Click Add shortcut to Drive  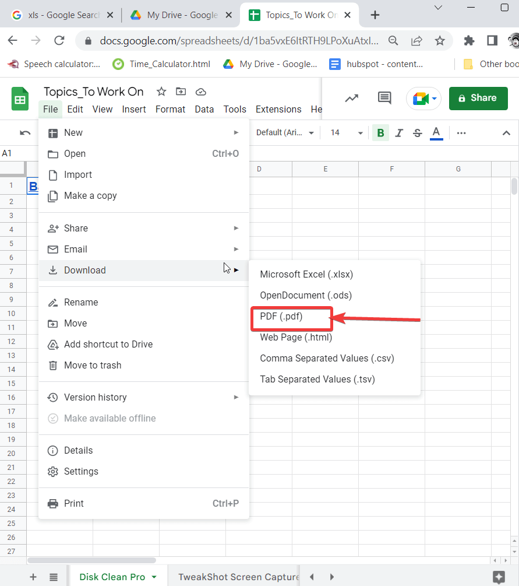tap(144, 344)
